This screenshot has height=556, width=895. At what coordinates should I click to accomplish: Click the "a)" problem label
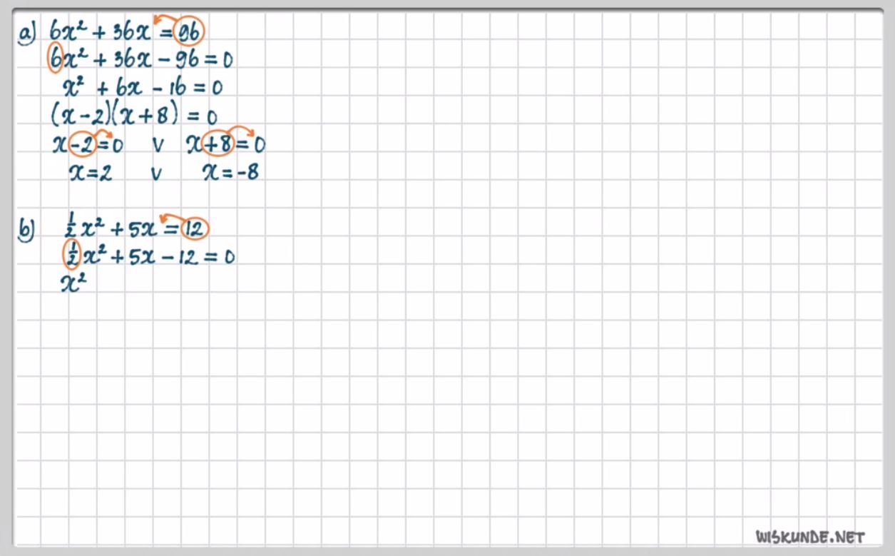[x=27, y=33]
